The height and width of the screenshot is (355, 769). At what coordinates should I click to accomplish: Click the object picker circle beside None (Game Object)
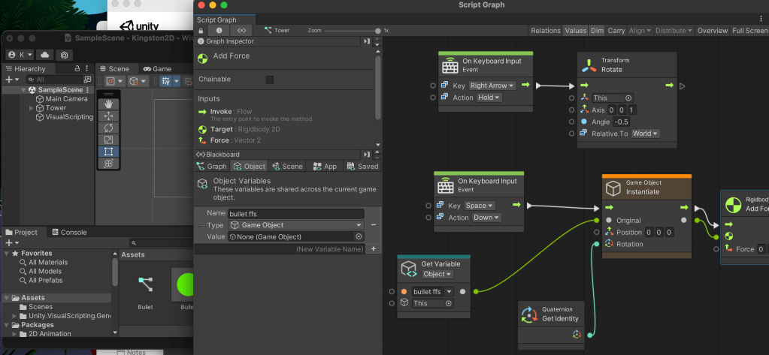(x=359, y=236)
